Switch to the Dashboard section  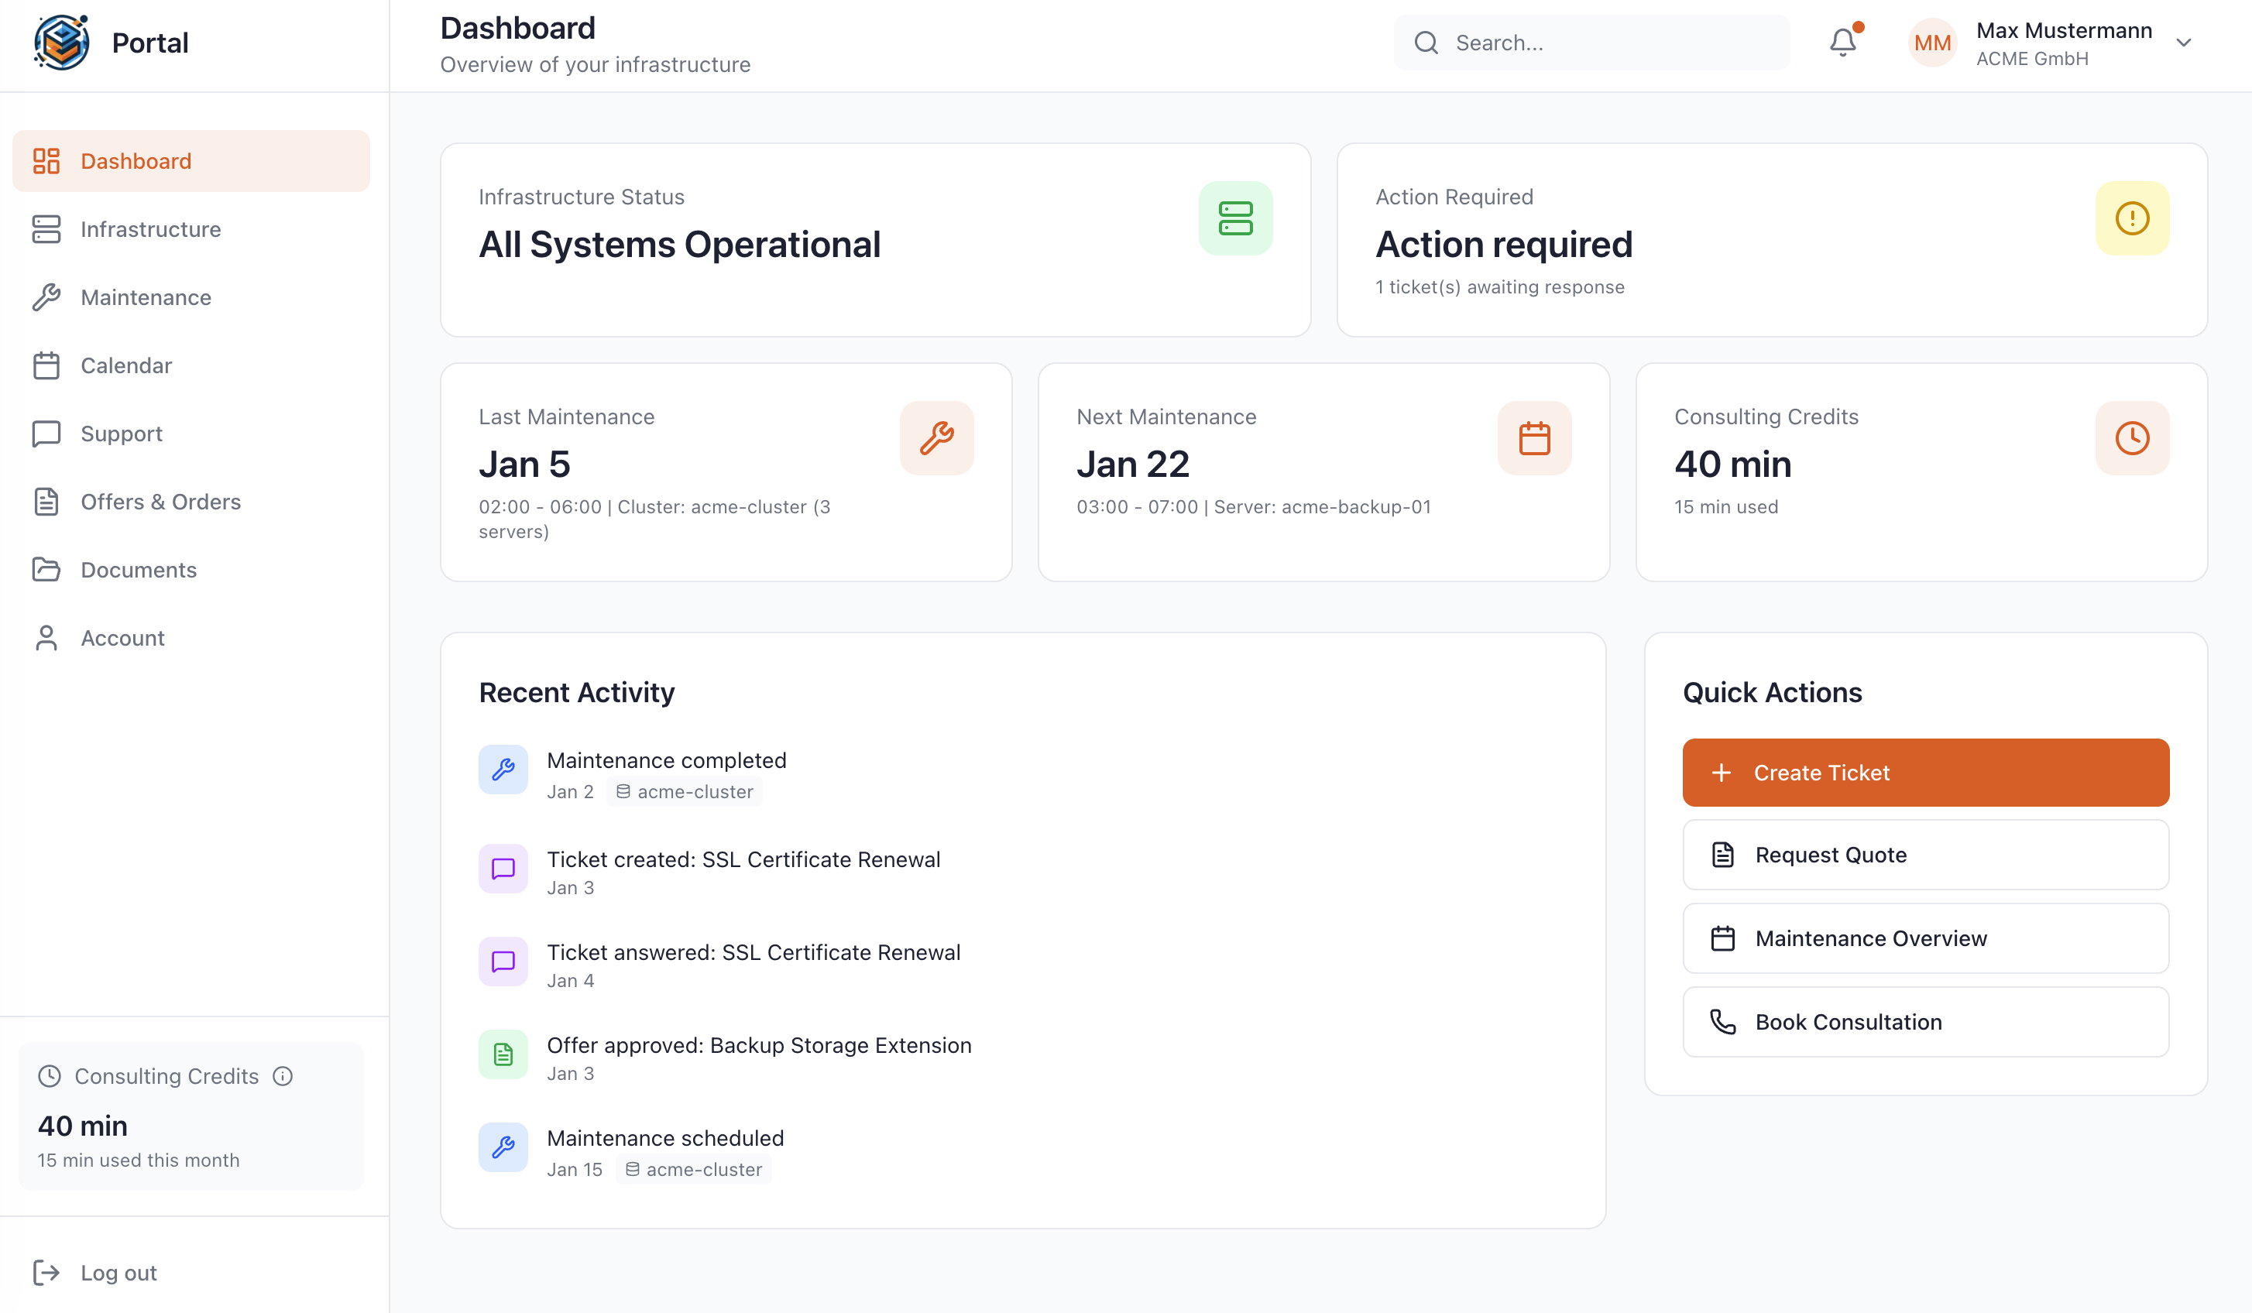click(x=136, y=161)
